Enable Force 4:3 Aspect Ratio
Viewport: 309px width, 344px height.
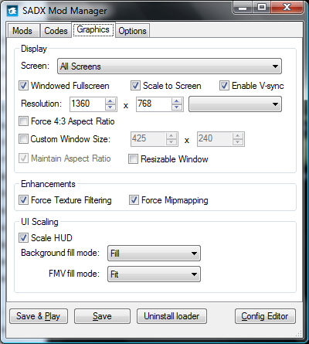[23, 121]
